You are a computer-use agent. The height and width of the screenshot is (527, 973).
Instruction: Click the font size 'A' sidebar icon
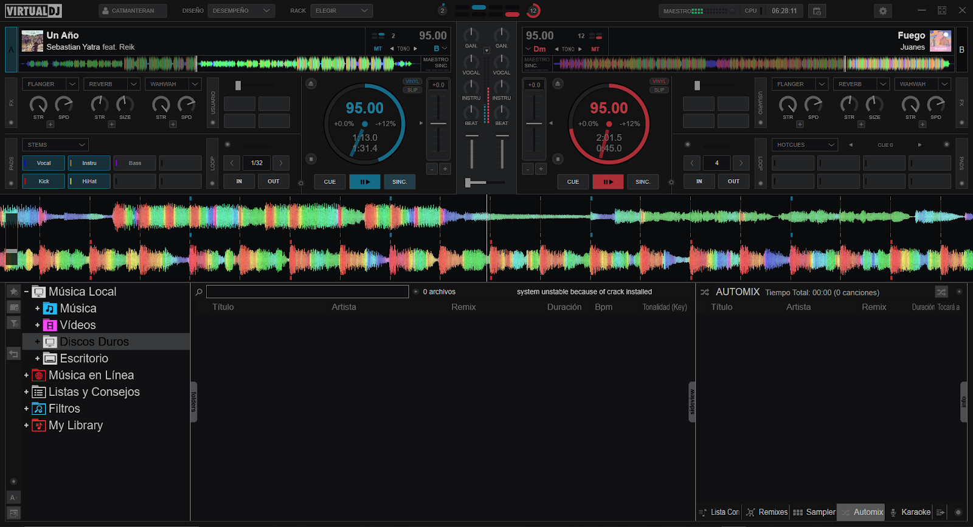13,497
